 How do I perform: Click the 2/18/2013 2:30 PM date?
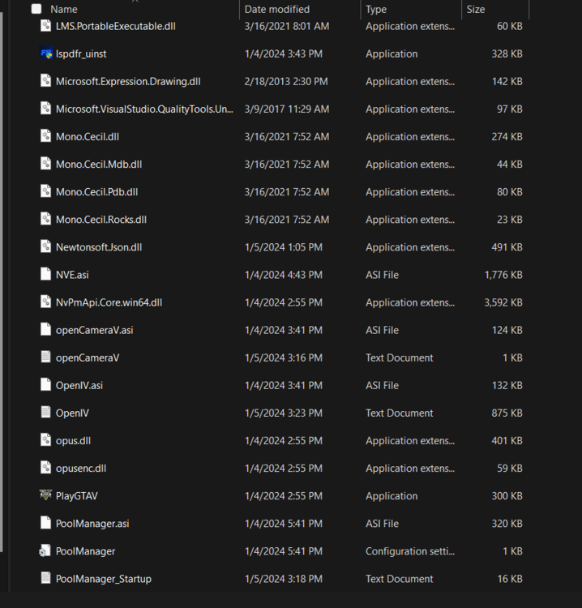(286, 81)
